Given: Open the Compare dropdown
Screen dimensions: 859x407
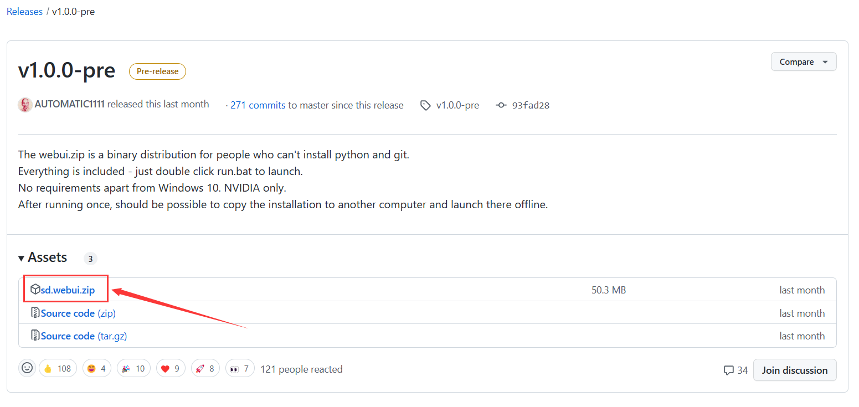Looking at the screenshot, I should [x=804, y=62].
